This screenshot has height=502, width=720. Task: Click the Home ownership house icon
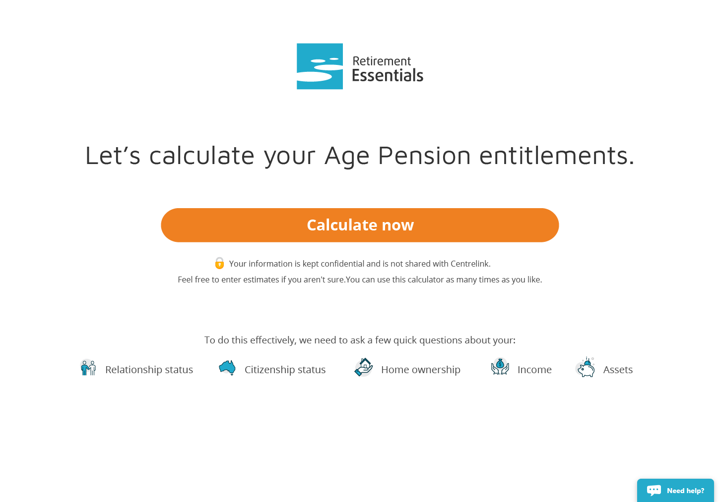[364, 367]
